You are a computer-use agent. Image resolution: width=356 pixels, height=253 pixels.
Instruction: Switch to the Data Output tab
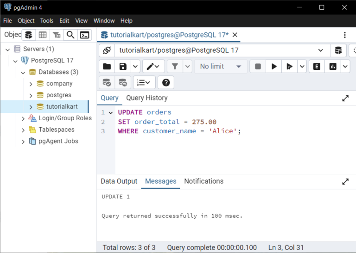119,181
